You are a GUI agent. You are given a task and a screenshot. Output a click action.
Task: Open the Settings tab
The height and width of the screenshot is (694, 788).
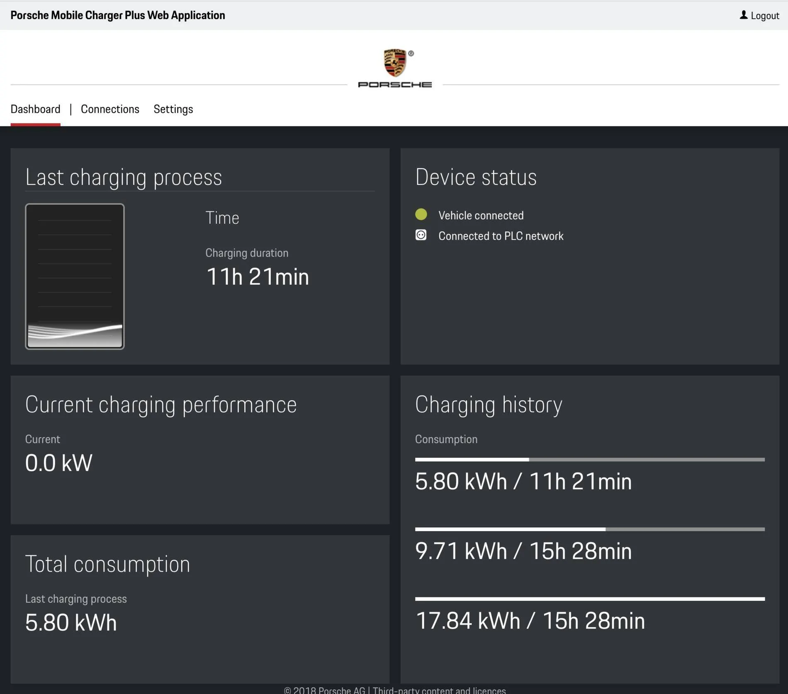(173, 109)
